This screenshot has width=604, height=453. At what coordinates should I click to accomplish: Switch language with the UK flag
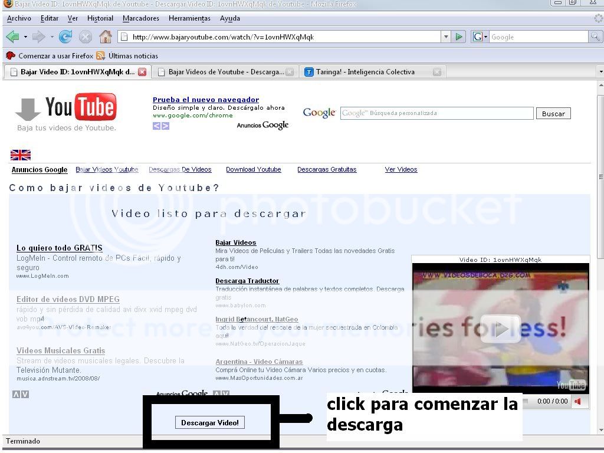(21, 155)
